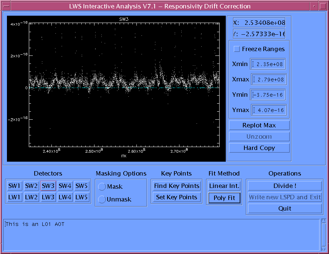Choose Linear Int. fit method
329x254 pixels.
pos(224,186)
